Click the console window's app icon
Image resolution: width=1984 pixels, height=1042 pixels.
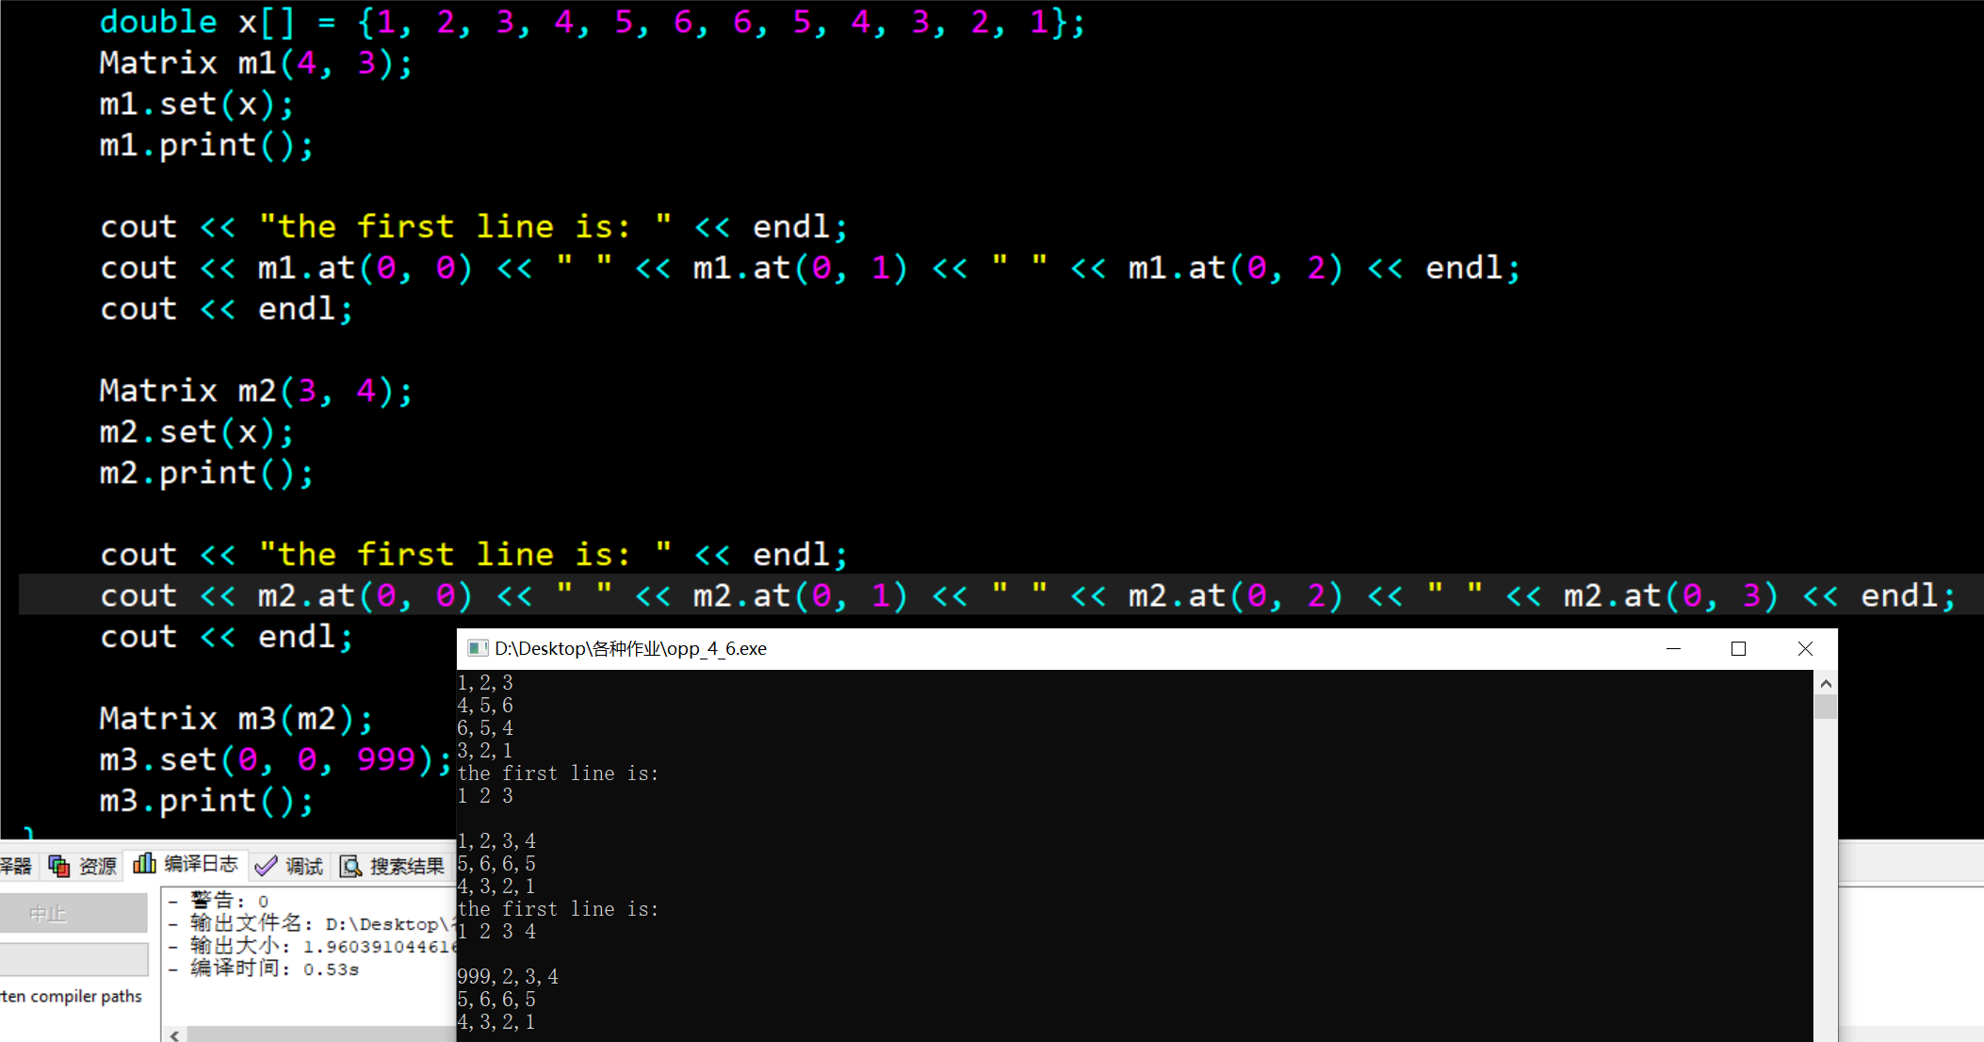click(478, 648)
